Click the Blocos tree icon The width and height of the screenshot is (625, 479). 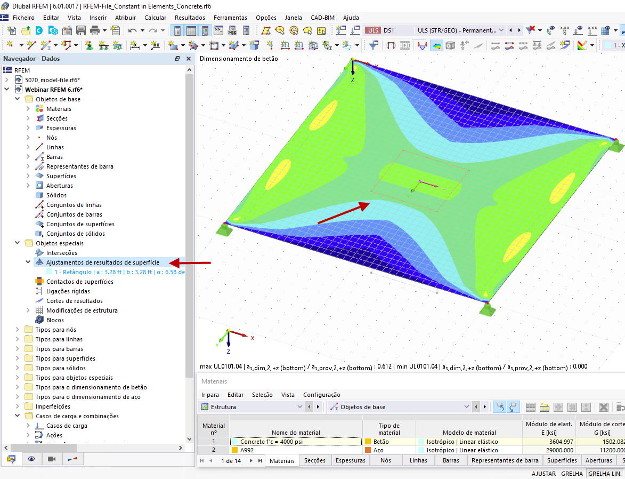point(39,320)
